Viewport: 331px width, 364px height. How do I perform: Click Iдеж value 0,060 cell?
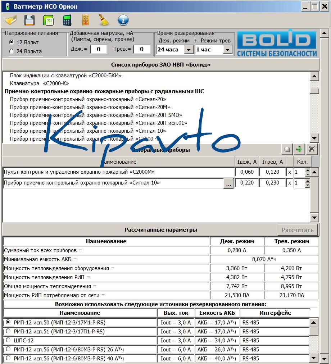247,172
